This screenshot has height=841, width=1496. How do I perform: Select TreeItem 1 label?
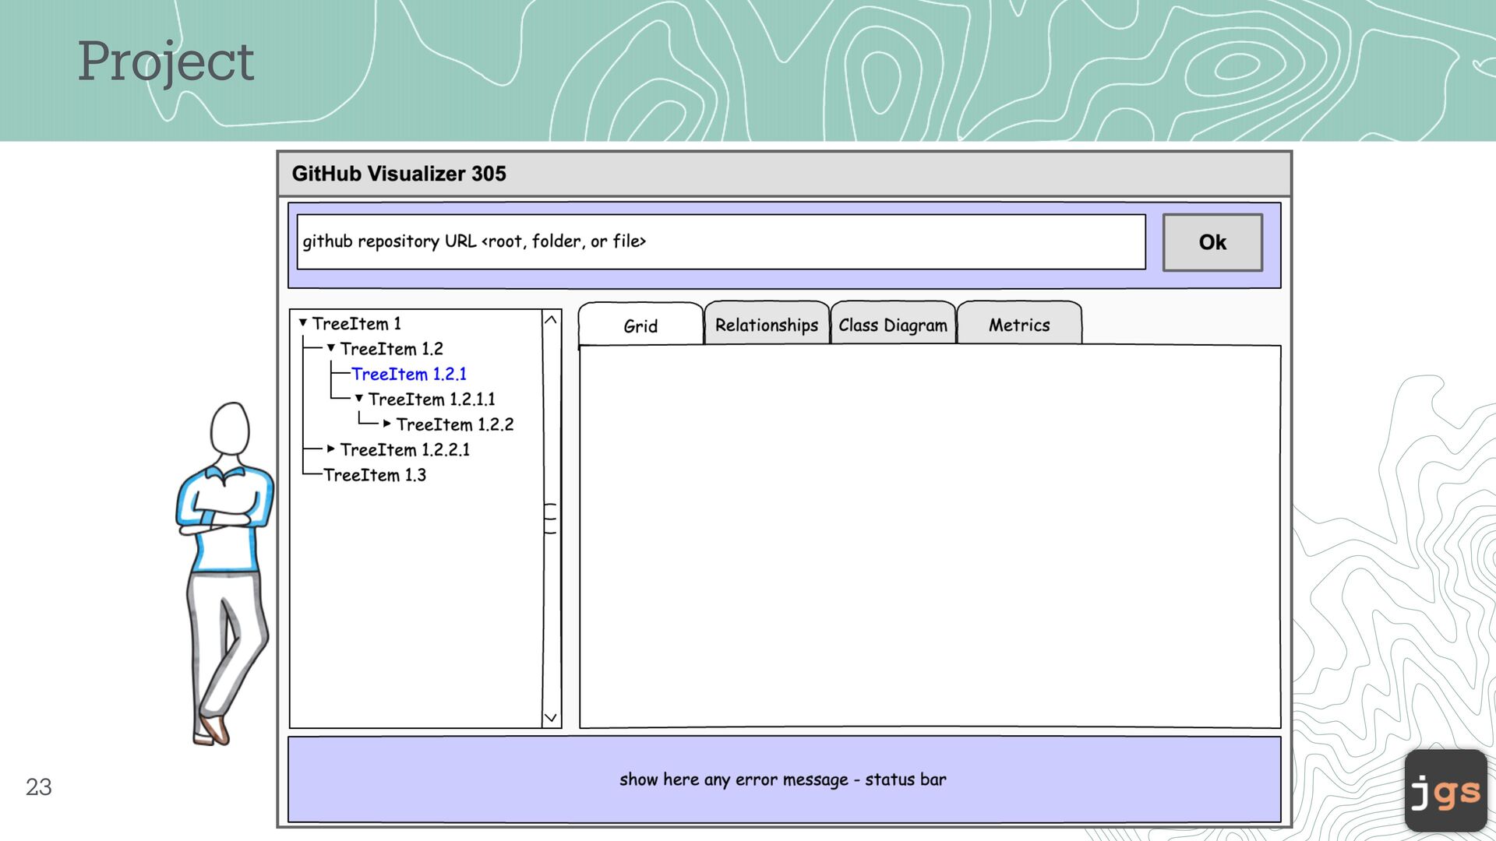[x=357, y=323]
